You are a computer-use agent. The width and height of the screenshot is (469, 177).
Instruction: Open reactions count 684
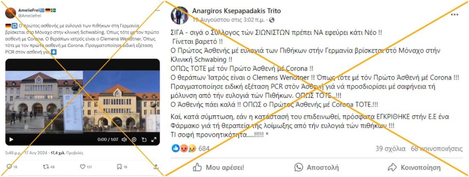click(x=204, y=148)
